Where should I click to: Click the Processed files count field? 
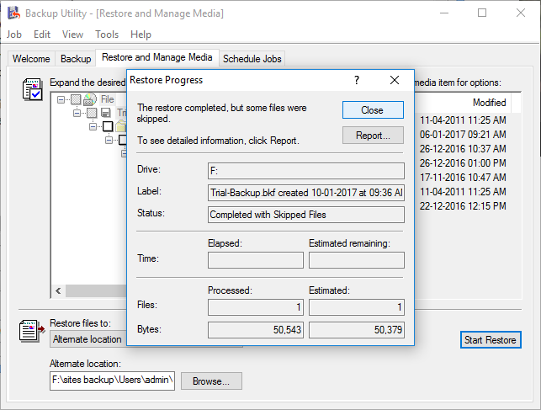pos(256,307)
